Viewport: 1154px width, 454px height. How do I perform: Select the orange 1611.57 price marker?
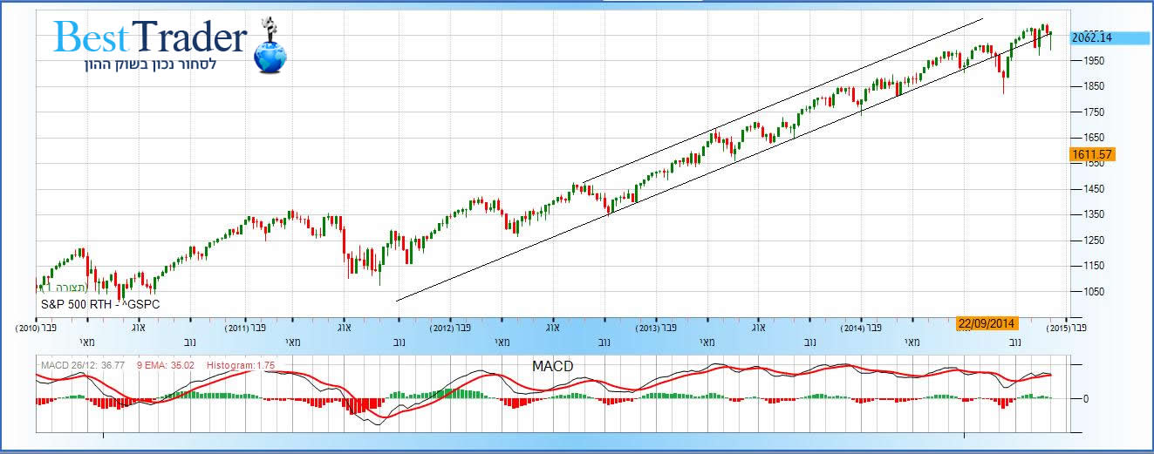(x=1090, y=154)
